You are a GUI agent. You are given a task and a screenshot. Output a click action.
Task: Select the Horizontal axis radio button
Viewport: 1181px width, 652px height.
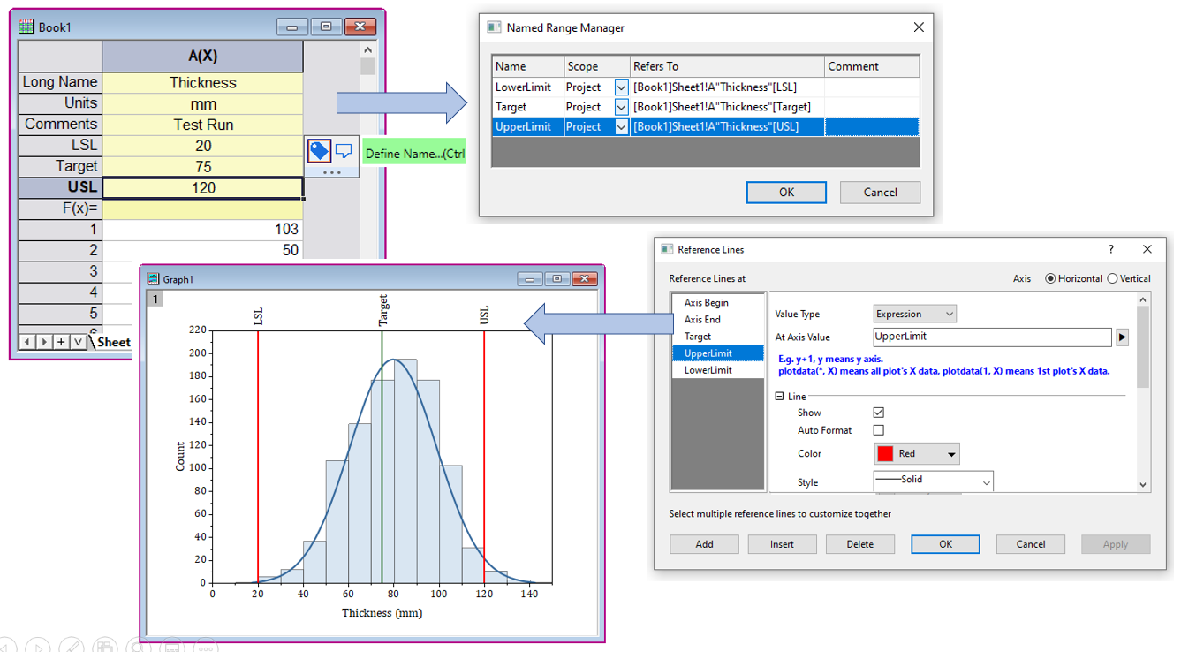point(1050,278)
